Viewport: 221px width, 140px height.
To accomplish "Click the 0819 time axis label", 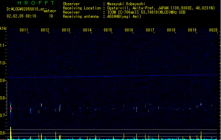I will coord(192,30).
